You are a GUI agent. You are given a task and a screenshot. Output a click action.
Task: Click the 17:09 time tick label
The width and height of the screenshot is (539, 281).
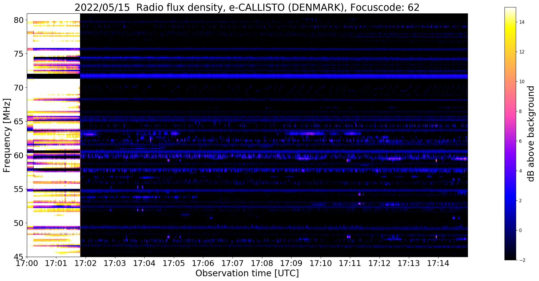291,263
